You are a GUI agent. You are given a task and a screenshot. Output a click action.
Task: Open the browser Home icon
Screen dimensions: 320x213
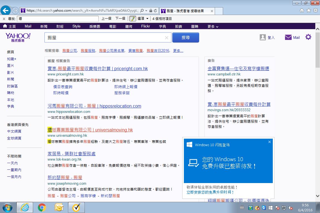[x=302, y=10]
